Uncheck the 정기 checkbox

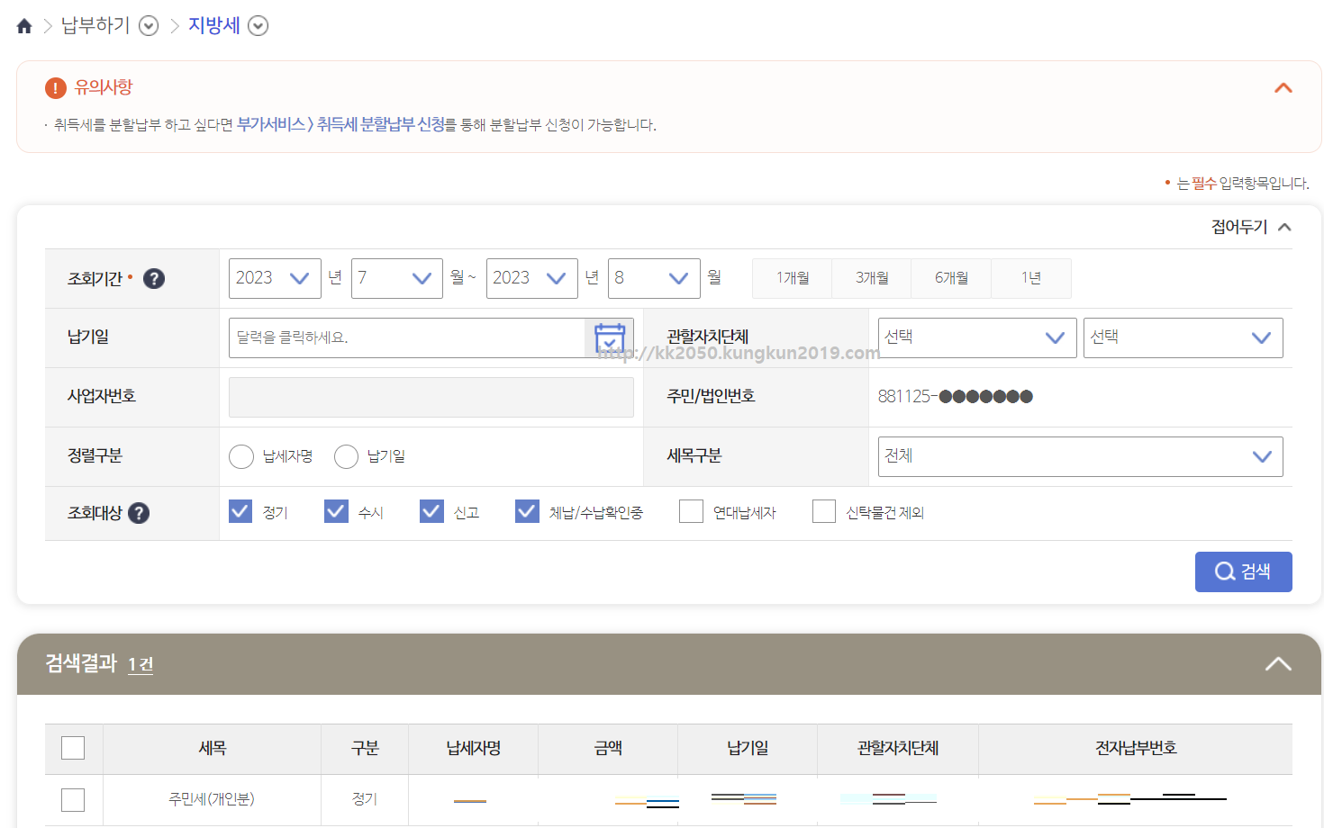240,510
